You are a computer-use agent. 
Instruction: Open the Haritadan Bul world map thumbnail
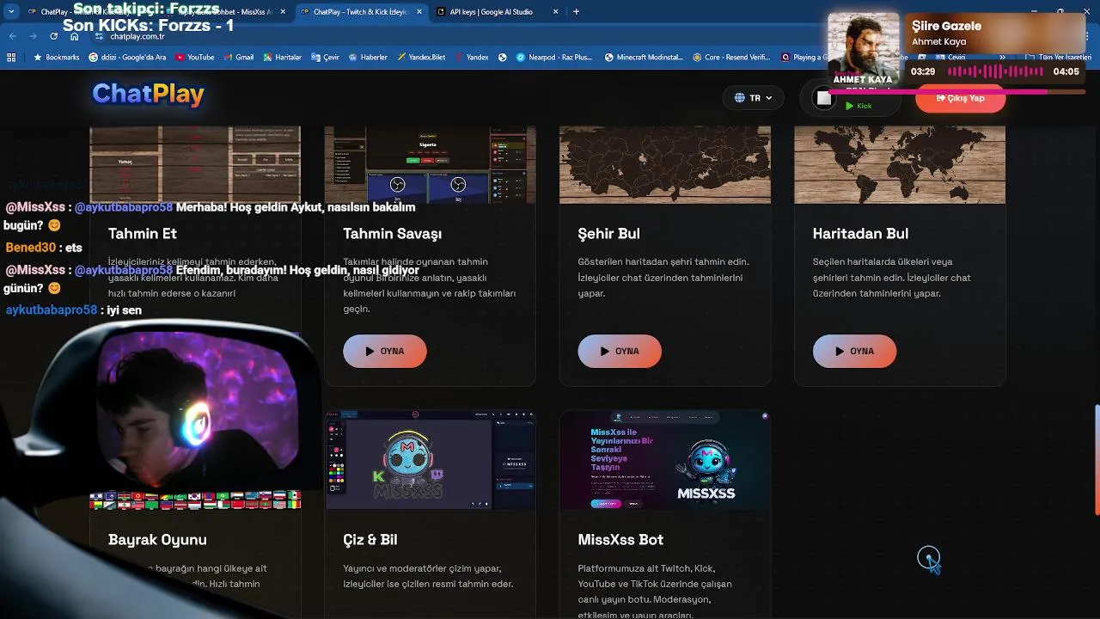click(900, 165)
